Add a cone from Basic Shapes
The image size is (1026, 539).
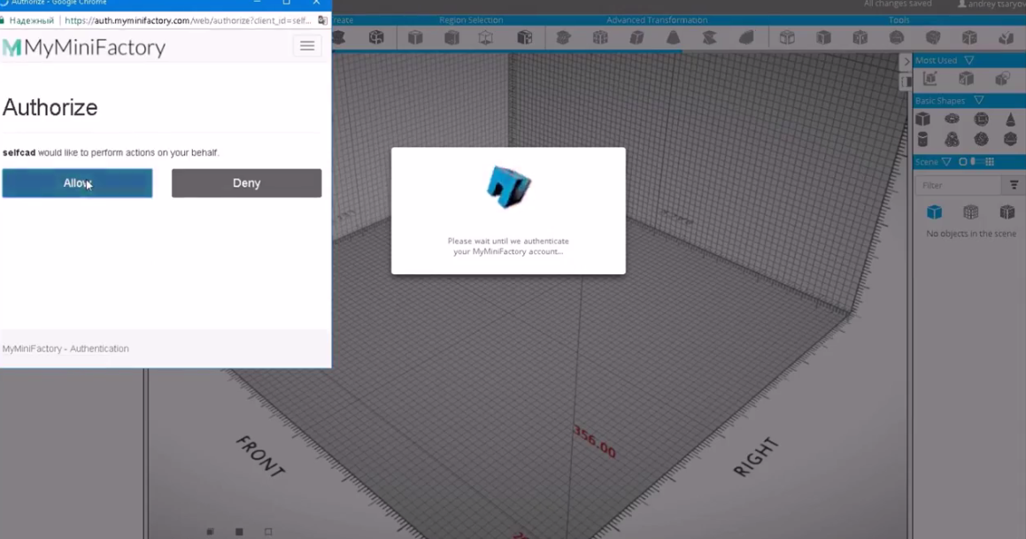click(x=1010, y=119)
